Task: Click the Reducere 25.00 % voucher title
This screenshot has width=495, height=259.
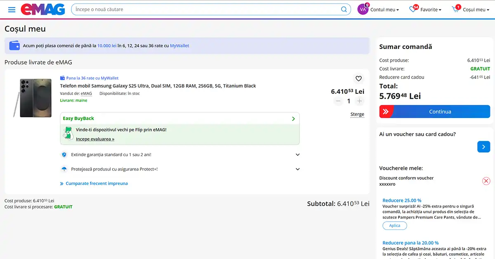Action: pyautogui.click(x=402, y=201)
